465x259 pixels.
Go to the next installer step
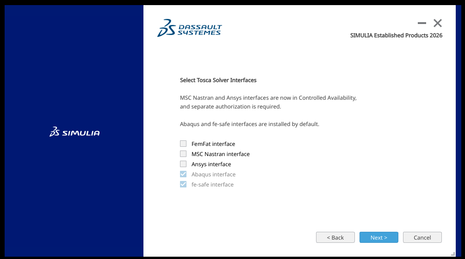point(378,237)
